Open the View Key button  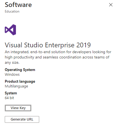click(x=18, y=108)
